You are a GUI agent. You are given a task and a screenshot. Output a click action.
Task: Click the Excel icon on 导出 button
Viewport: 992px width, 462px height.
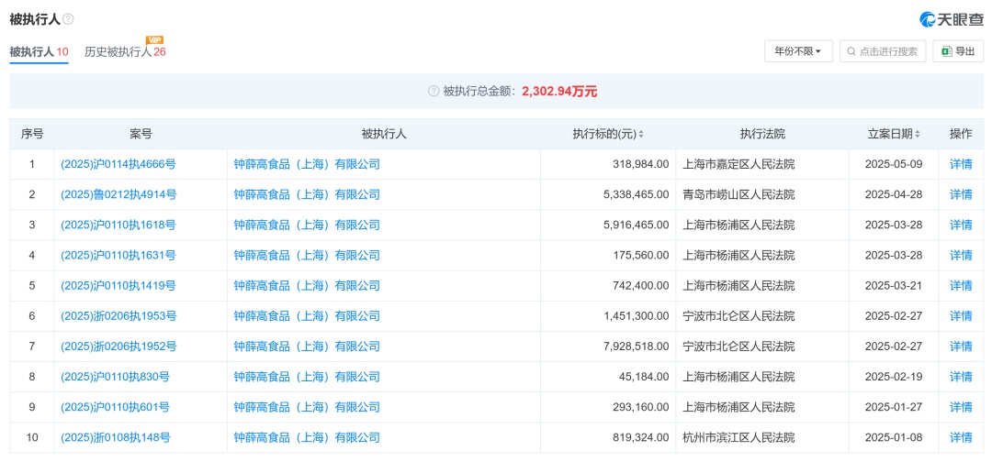945,51
